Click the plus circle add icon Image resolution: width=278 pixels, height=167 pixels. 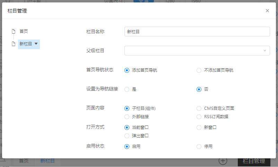(223, 161)
